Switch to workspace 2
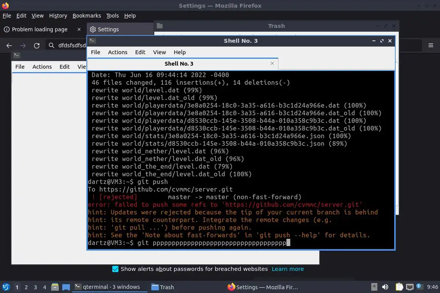The image size is (440, 293). pos(26,287)
